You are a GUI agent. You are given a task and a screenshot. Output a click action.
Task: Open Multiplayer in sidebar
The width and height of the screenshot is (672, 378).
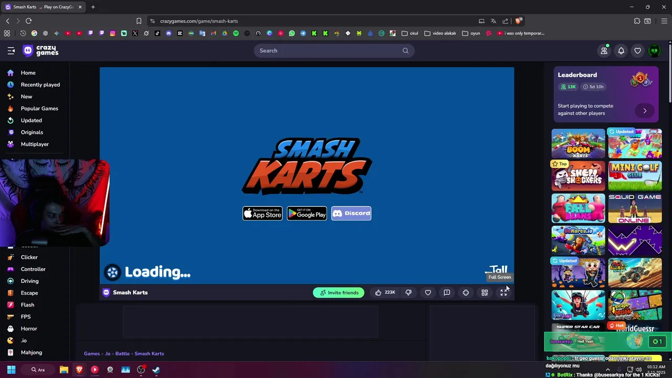click(35, 144)
